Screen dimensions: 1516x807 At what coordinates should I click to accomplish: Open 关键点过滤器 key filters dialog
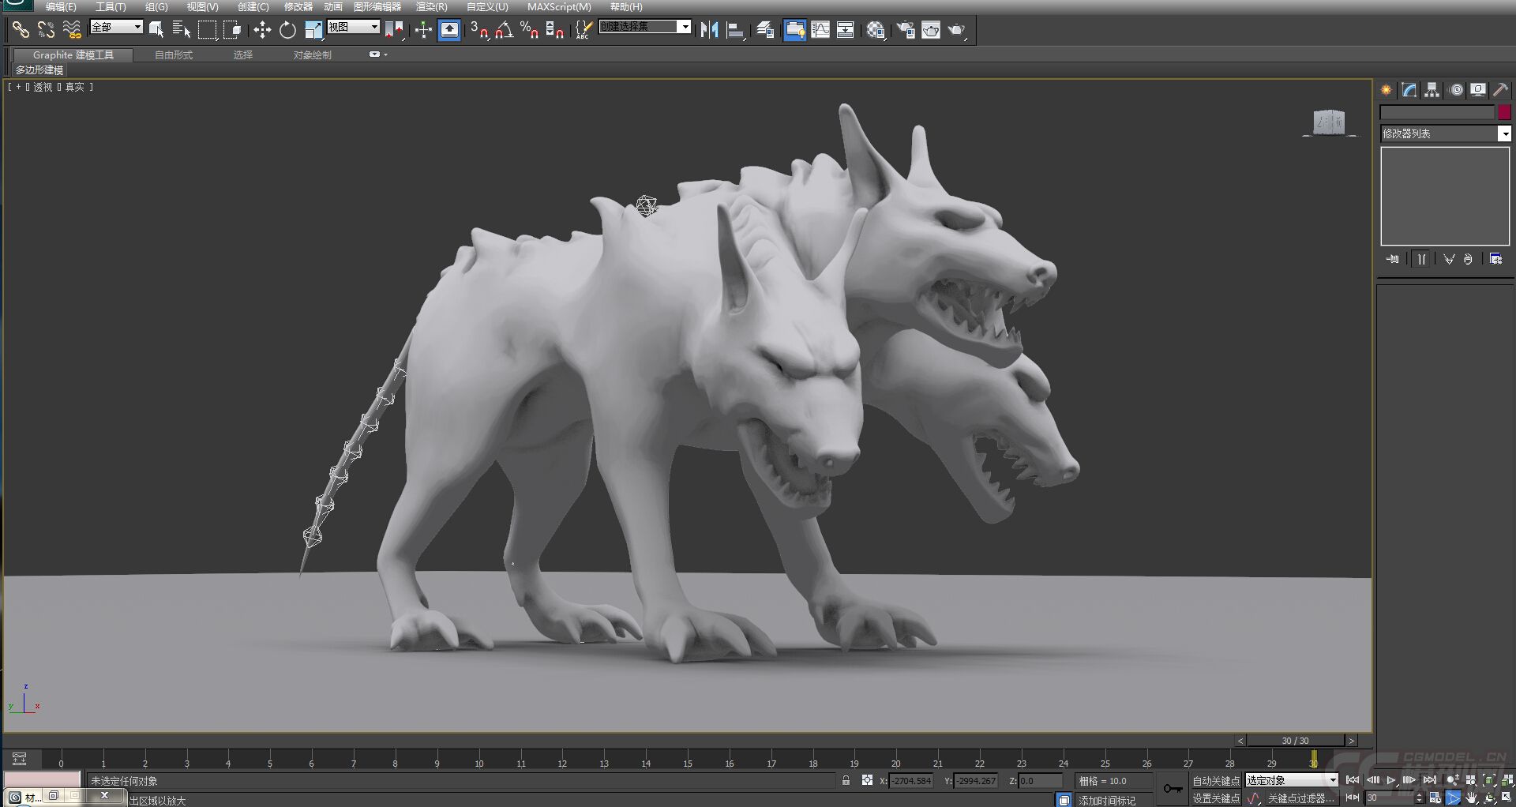(x=1300, y=798)
